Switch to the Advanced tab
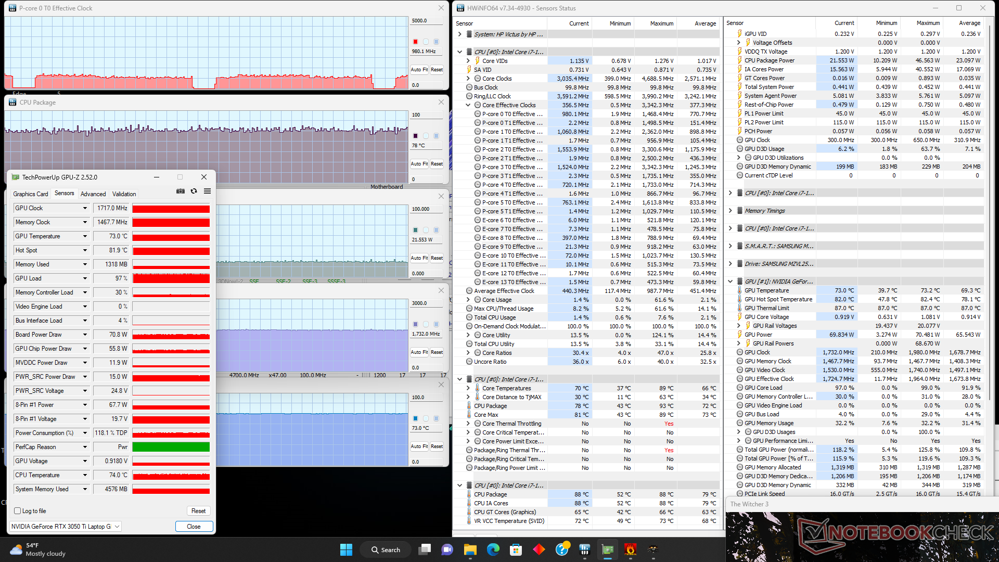999x562 pixels. (x=93, y=194)
